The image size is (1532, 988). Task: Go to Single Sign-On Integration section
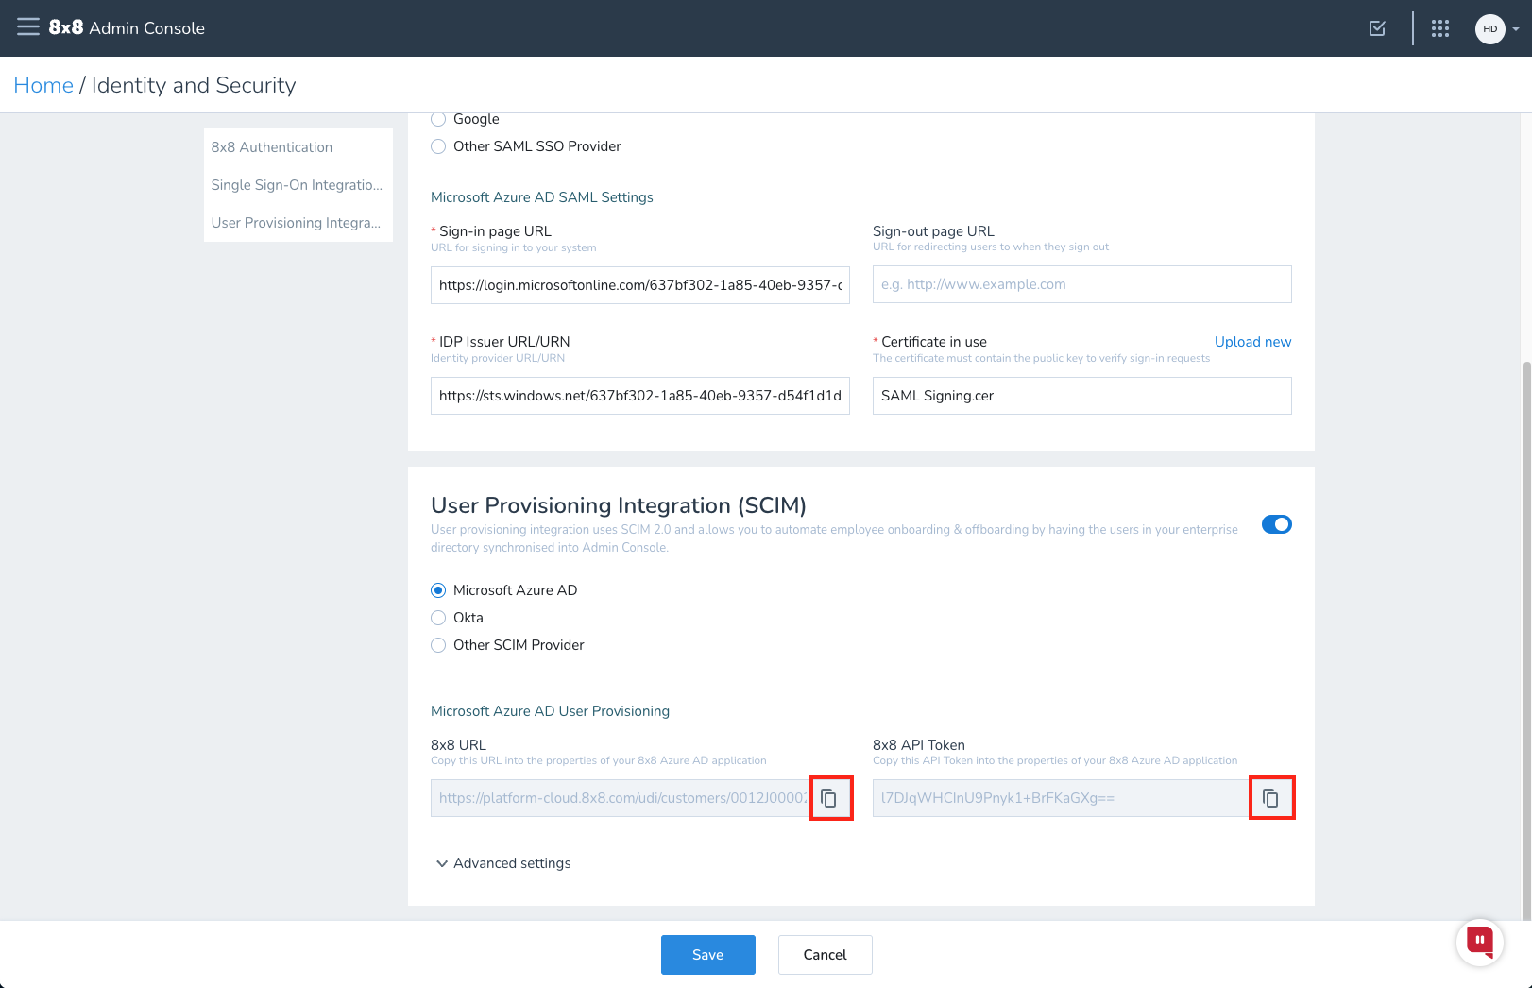pos(297,185)
